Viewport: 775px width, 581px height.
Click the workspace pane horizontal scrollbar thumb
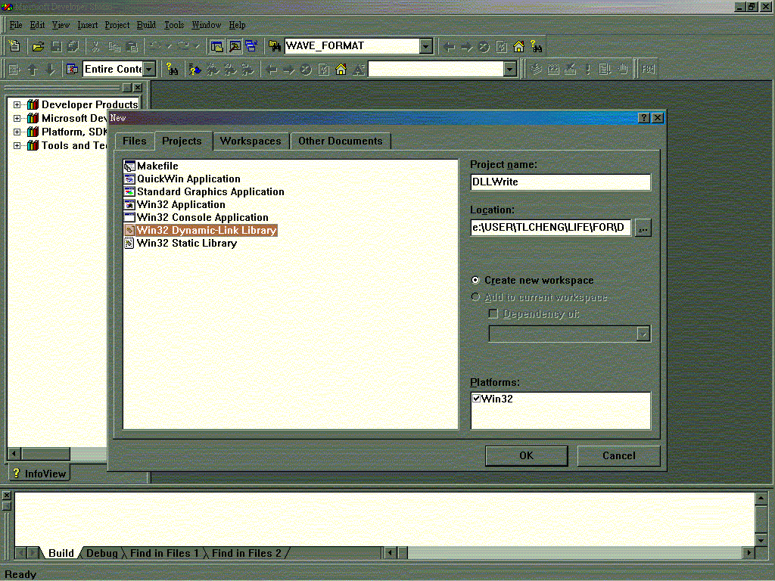[45, 453]
